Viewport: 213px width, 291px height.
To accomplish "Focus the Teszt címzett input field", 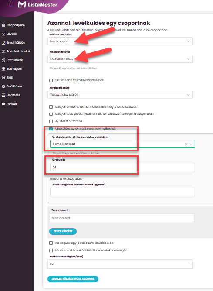I will click(122, 218).
